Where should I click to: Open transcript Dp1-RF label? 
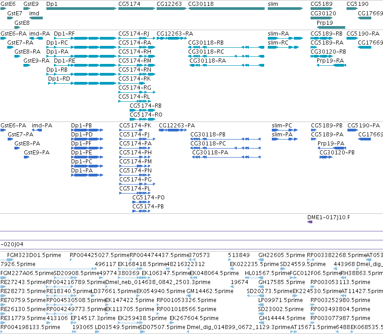click(64, 33)
